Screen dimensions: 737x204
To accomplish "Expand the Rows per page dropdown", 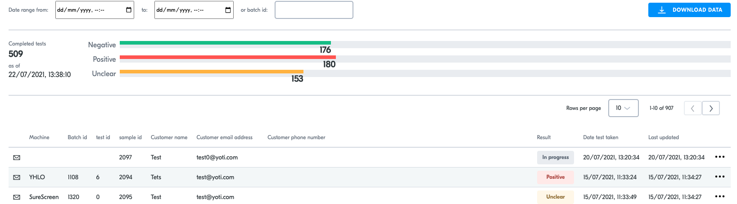I will pyautogui.click(x=623, y=108).
